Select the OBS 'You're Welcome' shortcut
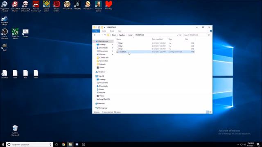 pyautogui.click(x=5, y=33)
